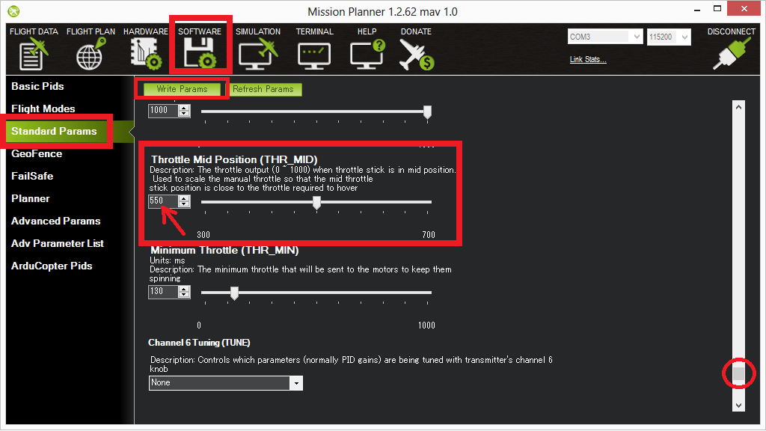Click the top value field showing 1000
Screen dimensions: 766x431
(163, 111)
